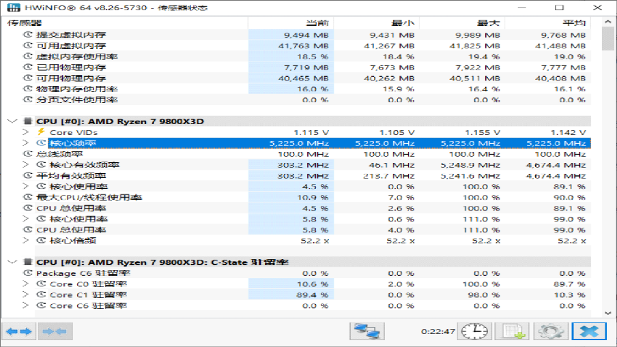Click the HWiNFO app icon in title bar

[x=14, y=7]
